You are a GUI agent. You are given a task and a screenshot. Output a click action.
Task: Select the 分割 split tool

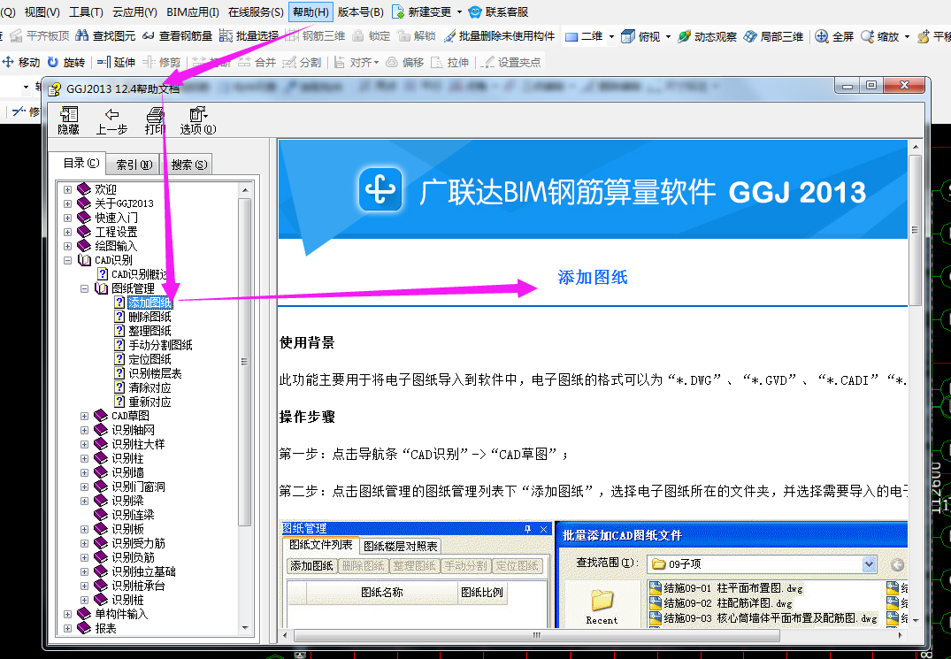pyautogui.click(x=302, y=62)
